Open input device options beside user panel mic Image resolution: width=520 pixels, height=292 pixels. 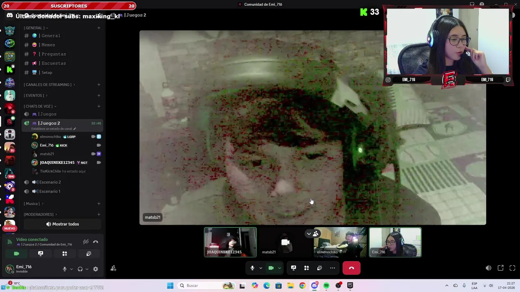click(71, 269)
